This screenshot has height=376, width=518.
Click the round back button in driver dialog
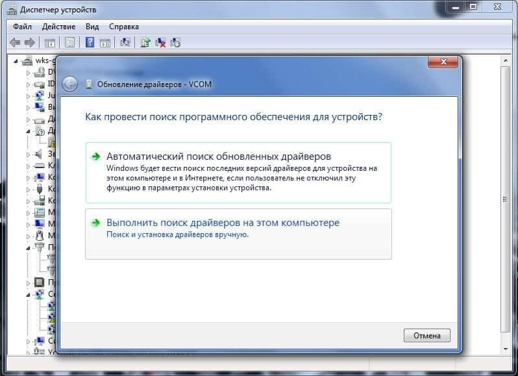point(69,84)
